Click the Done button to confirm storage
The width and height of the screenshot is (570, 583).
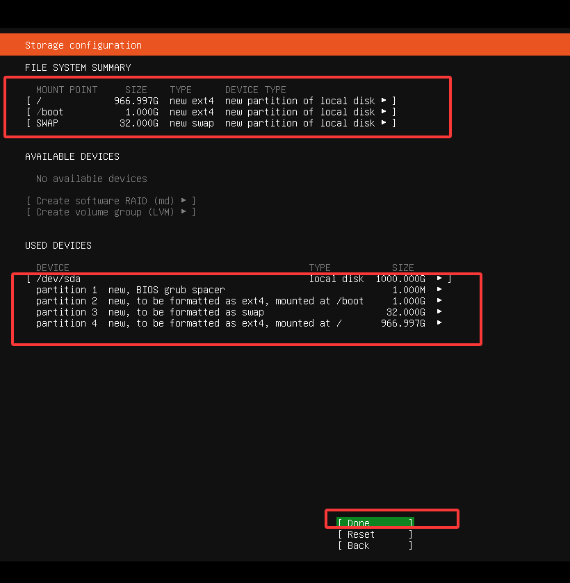coord(375,523)
